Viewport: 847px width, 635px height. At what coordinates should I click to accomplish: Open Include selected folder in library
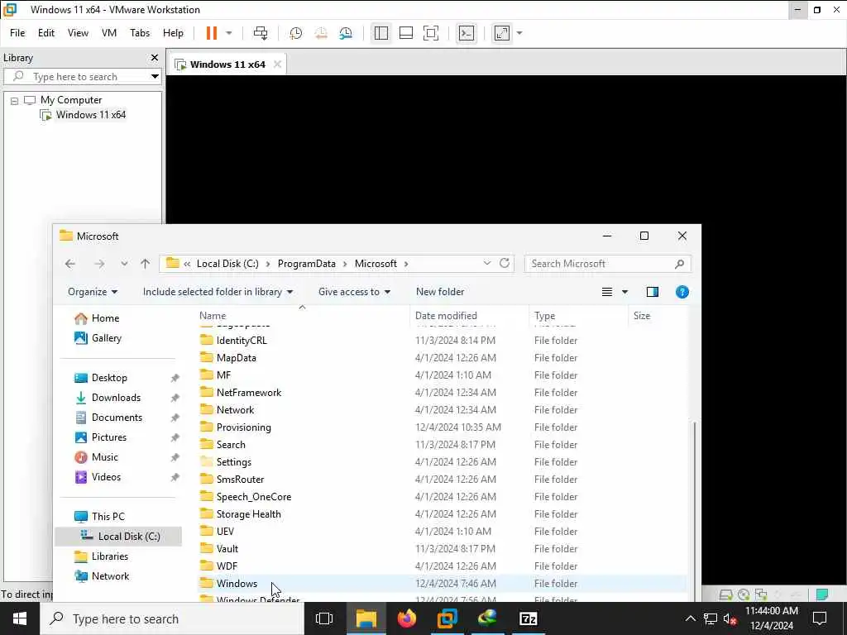[218, 292]
